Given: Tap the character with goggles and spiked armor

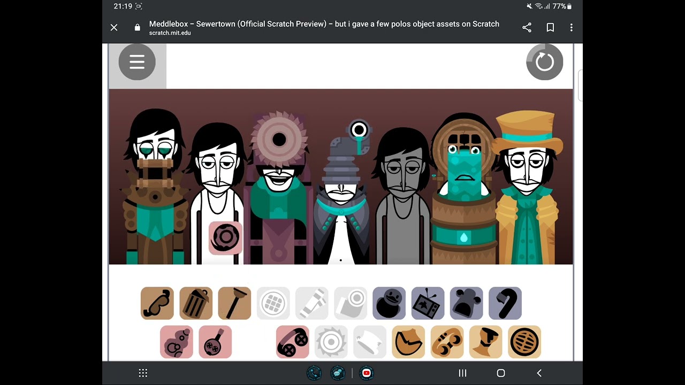Looking at the screenshot, I should pos(155,187).
